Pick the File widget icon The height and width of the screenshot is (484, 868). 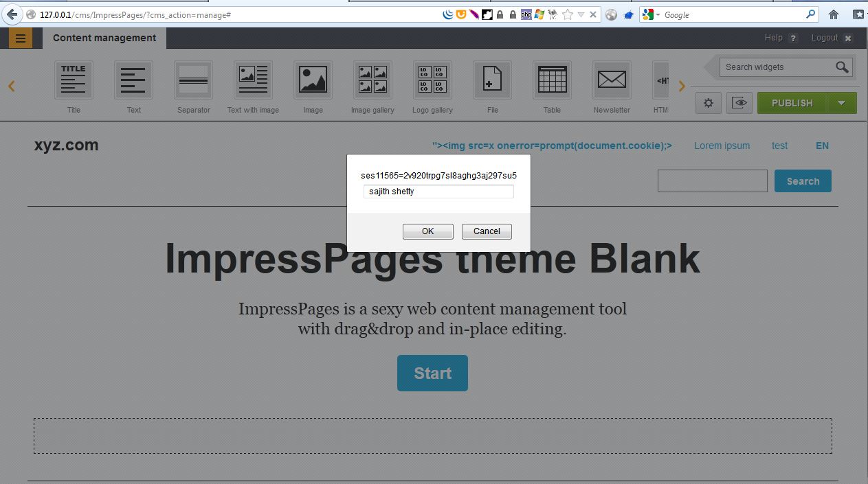point(492,80)
